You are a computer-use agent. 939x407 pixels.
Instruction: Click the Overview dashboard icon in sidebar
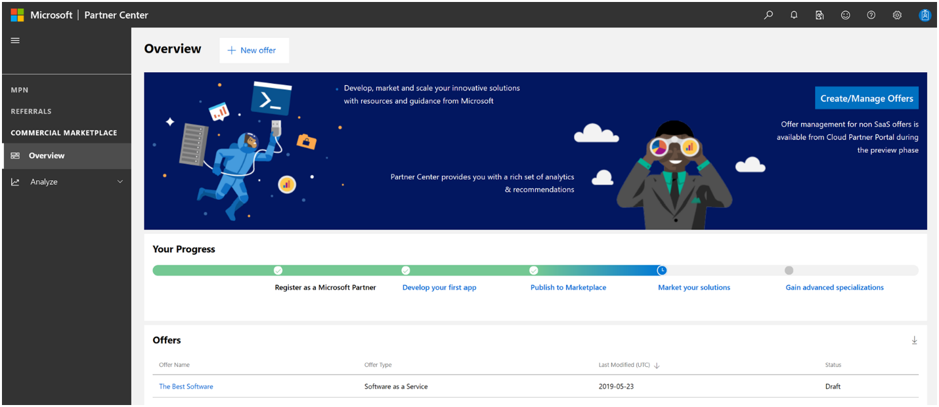[15, 156]
